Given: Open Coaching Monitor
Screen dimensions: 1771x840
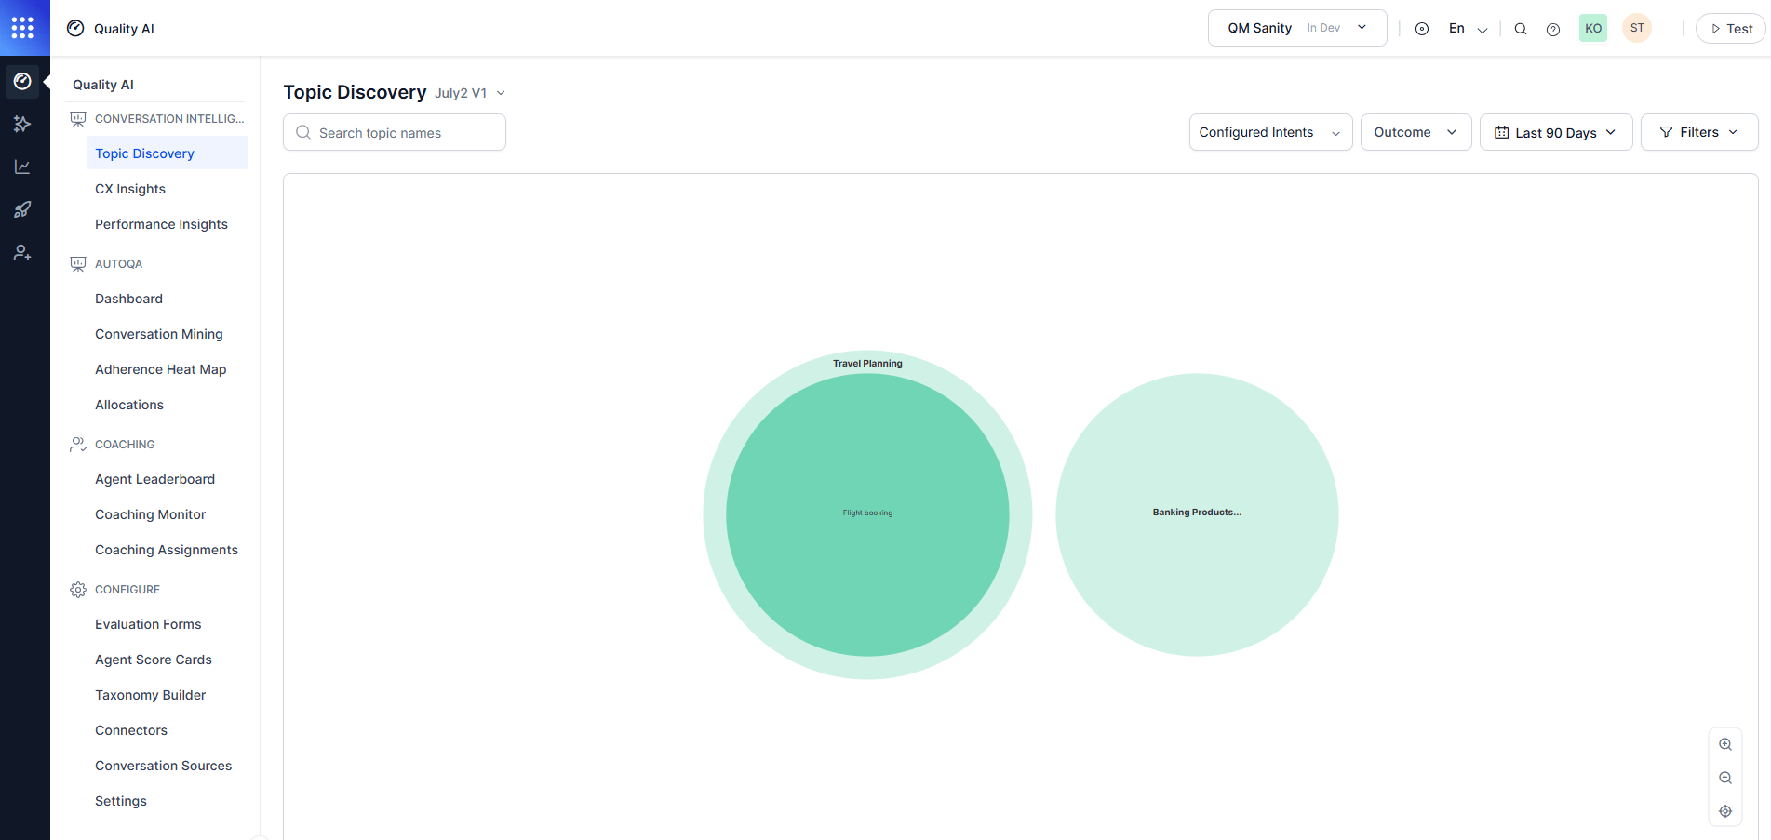Looking at the screenshot, I should [150, 514].
